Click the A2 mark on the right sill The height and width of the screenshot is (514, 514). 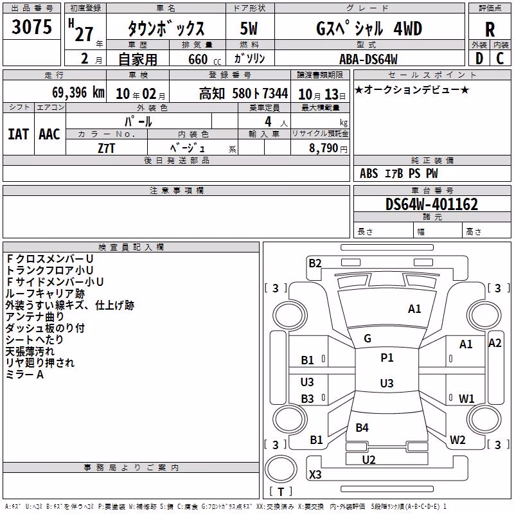495,343
